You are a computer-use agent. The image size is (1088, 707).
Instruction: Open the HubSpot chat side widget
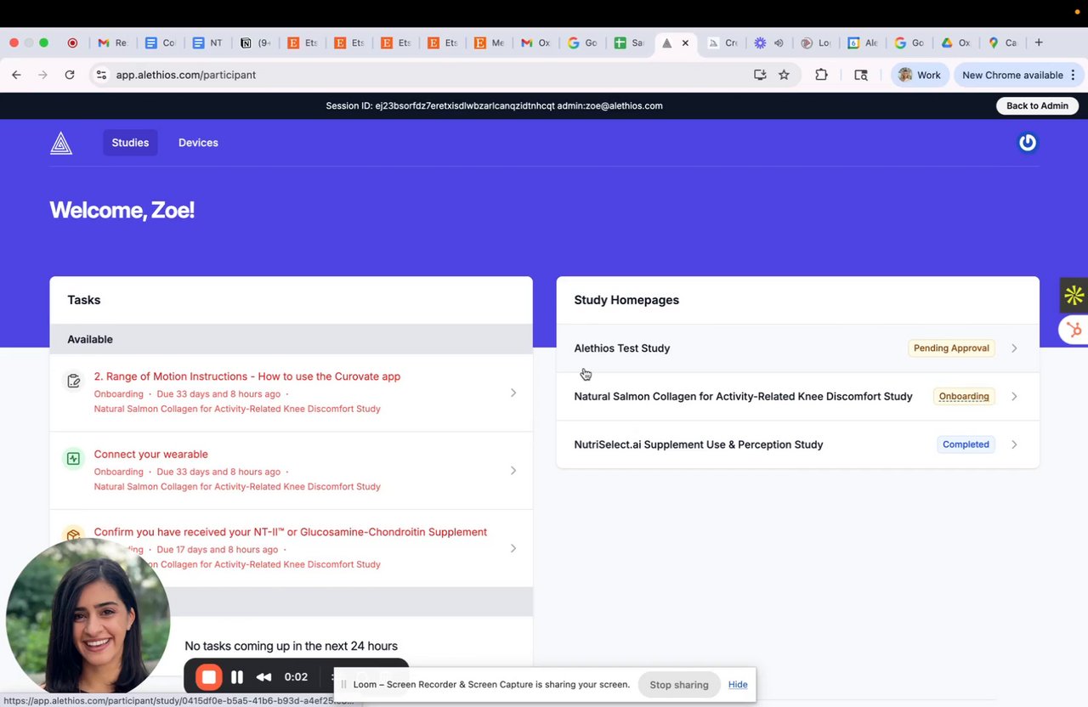tap(1074, 330)
